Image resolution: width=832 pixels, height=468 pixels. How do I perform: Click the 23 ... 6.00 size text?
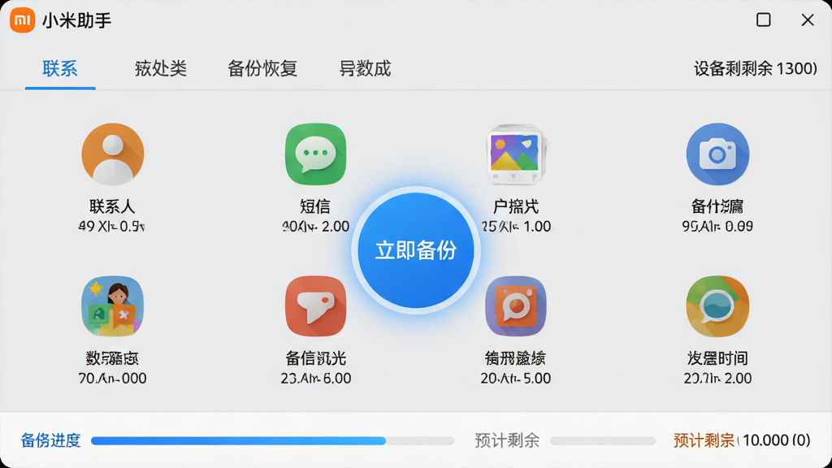[316, 379]
